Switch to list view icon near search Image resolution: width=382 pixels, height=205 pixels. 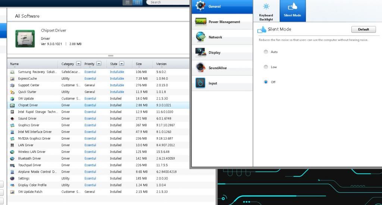[128, 3]
